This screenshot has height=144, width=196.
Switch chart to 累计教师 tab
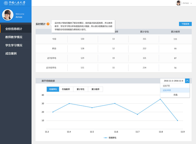[95, 89]
